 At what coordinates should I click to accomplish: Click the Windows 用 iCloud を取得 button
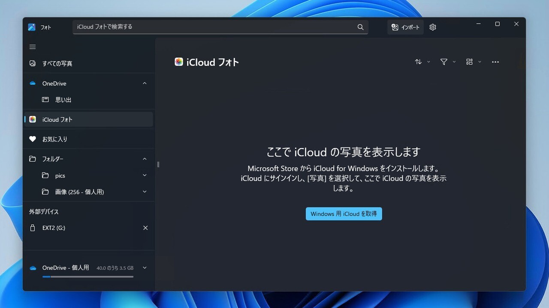tap(344, 213)
